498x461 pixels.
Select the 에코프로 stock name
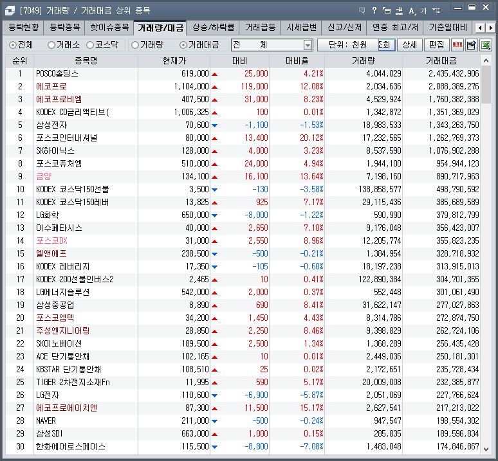coord(51,86)
